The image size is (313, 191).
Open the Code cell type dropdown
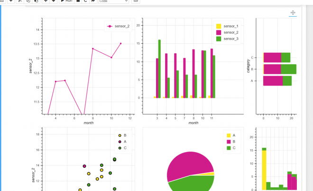[113, 1]
